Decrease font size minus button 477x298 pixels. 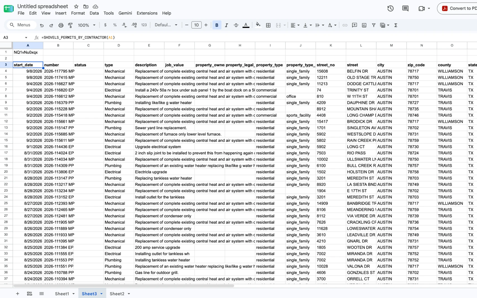pyautogui.click(x=187, y=25)
